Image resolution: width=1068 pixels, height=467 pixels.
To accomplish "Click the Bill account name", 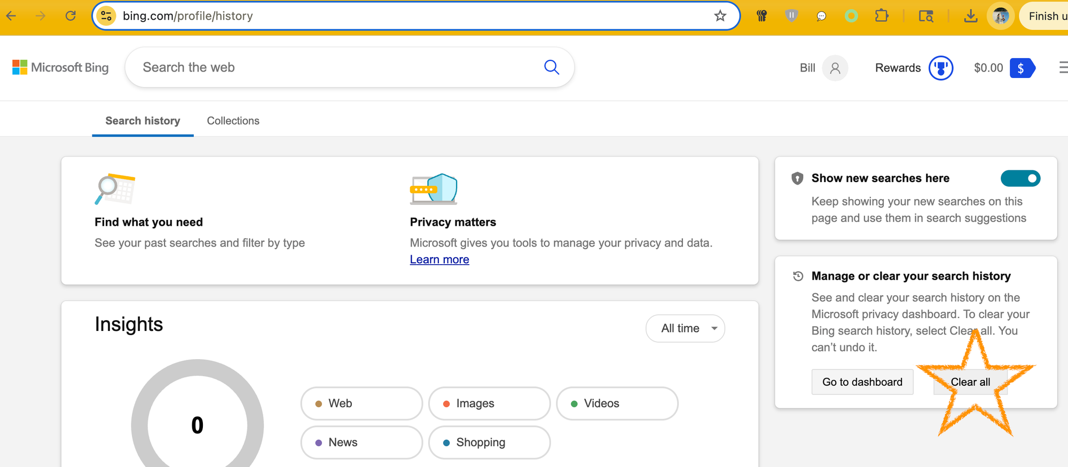I will (x=807, y=68).
